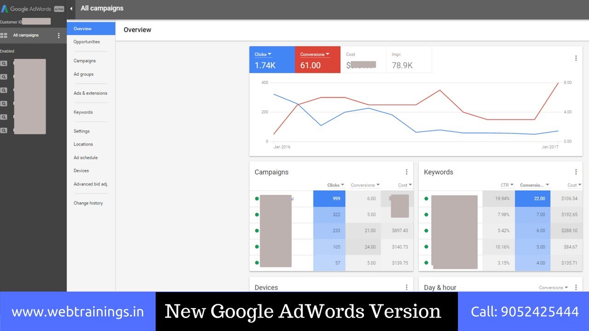This screenshot has width=589, height=331.
Task: Click the 322 clicks cell
Action: [x=329, y=215]
